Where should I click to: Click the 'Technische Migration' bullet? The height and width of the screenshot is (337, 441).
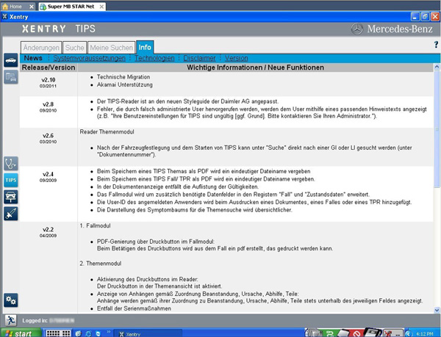pos(123,77)
